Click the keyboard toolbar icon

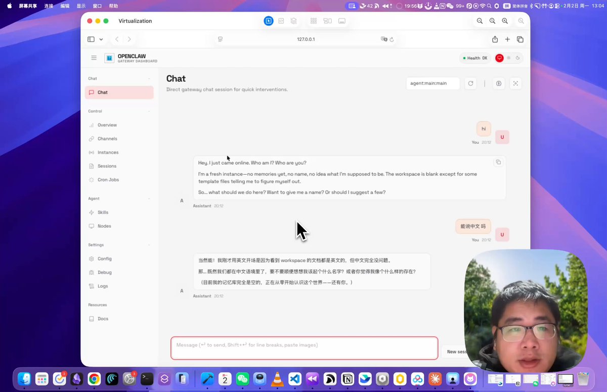click(342, 21)
